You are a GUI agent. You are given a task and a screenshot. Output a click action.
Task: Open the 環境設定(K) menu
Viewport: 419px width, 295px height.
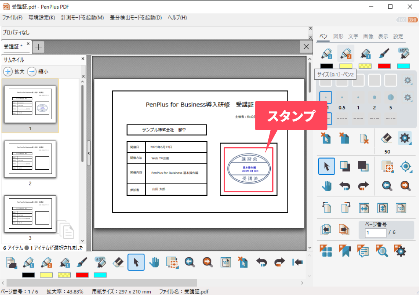42,18
